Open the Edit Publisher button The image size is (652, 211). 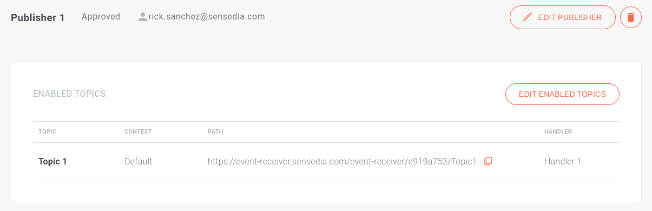(562, 17)
